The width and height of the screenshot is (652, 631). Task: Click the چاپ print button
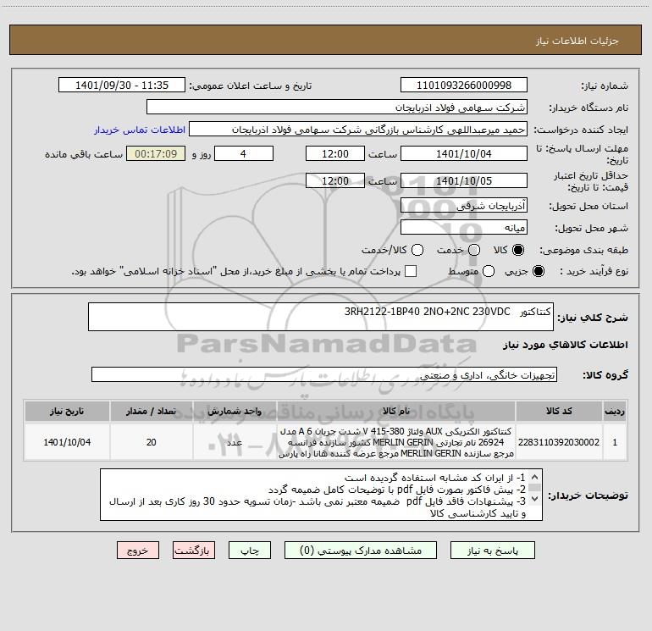point(250,551)
